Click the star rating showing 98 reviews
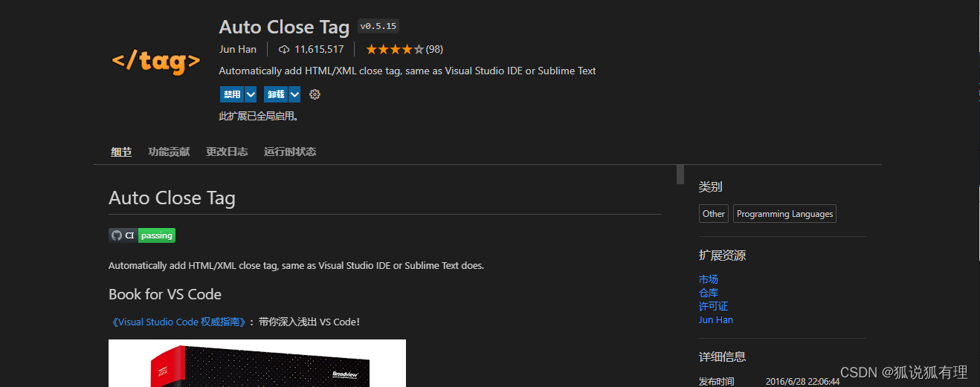 point(404,50)
